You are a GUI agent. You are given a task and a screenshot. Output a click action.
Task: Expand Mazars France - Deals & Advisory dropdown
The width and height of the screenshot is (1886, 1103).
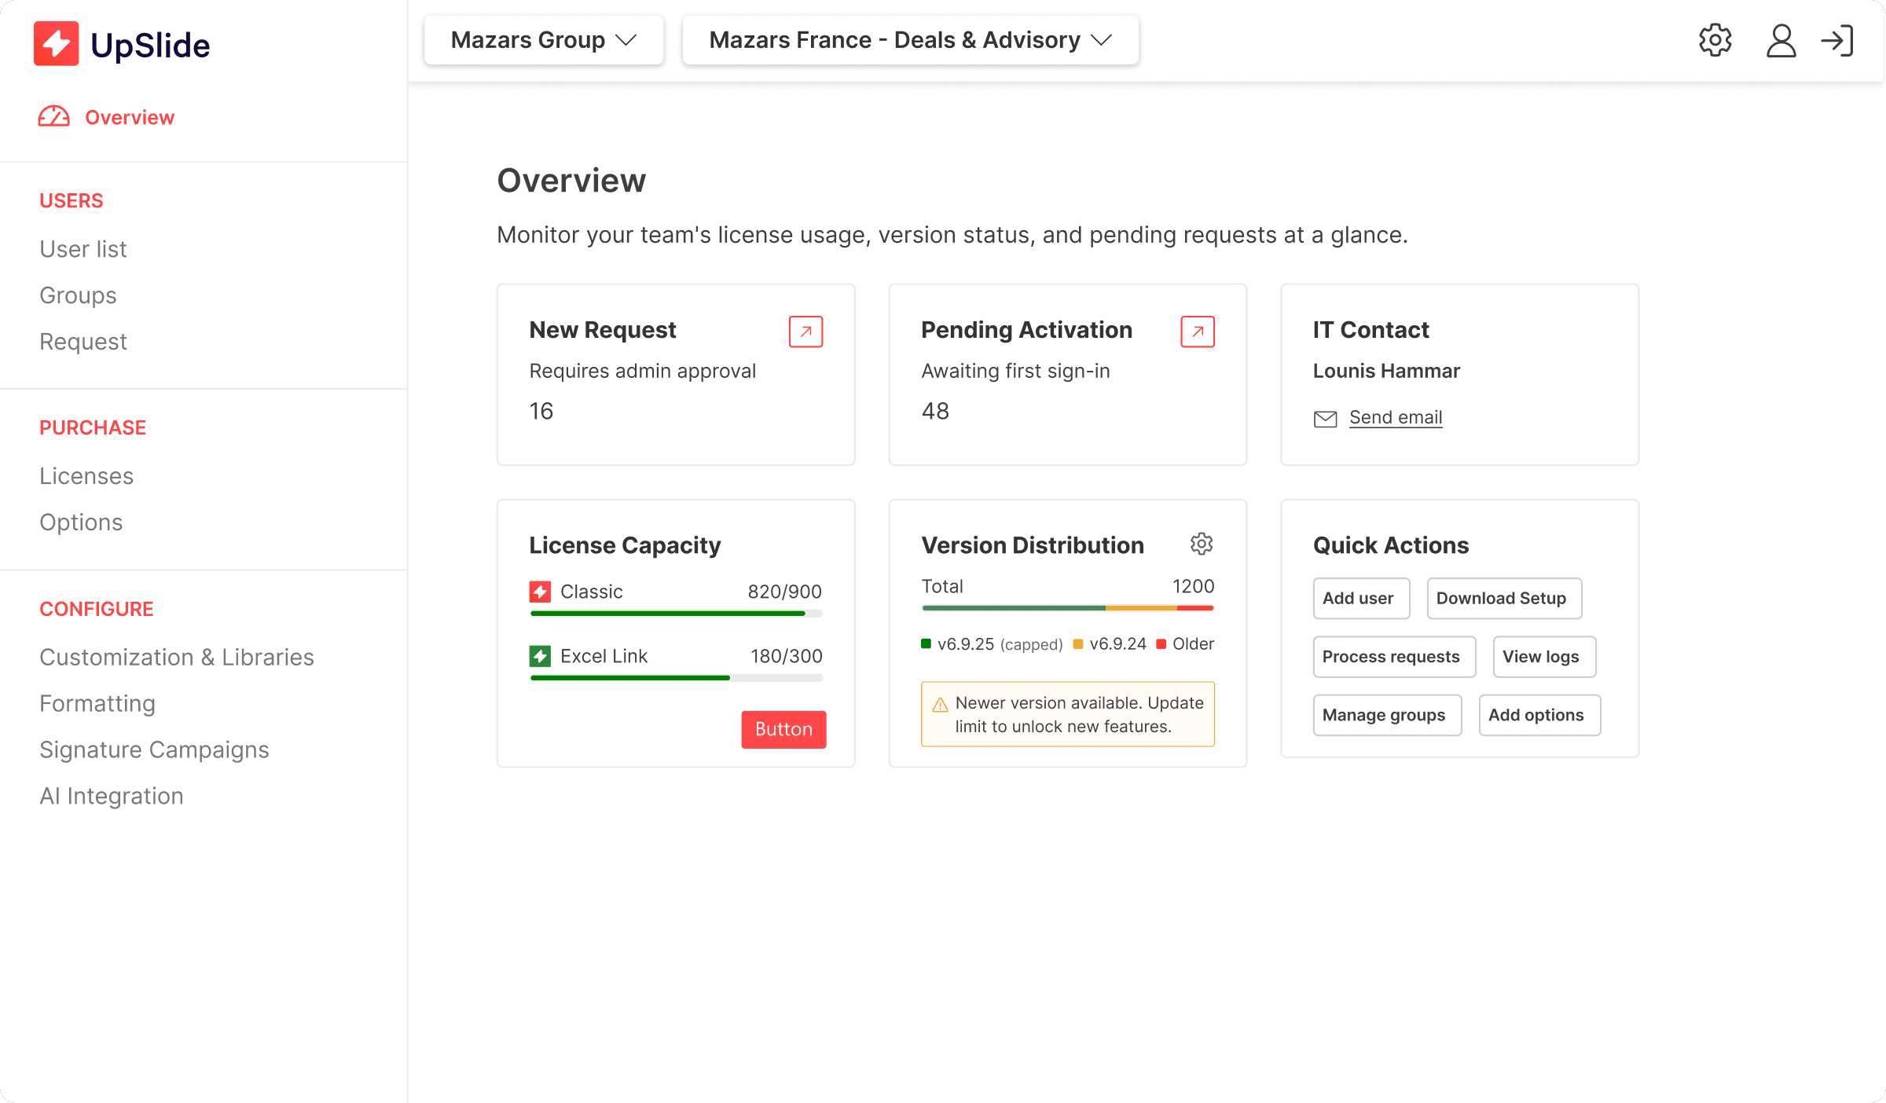(x=910, y=40)
